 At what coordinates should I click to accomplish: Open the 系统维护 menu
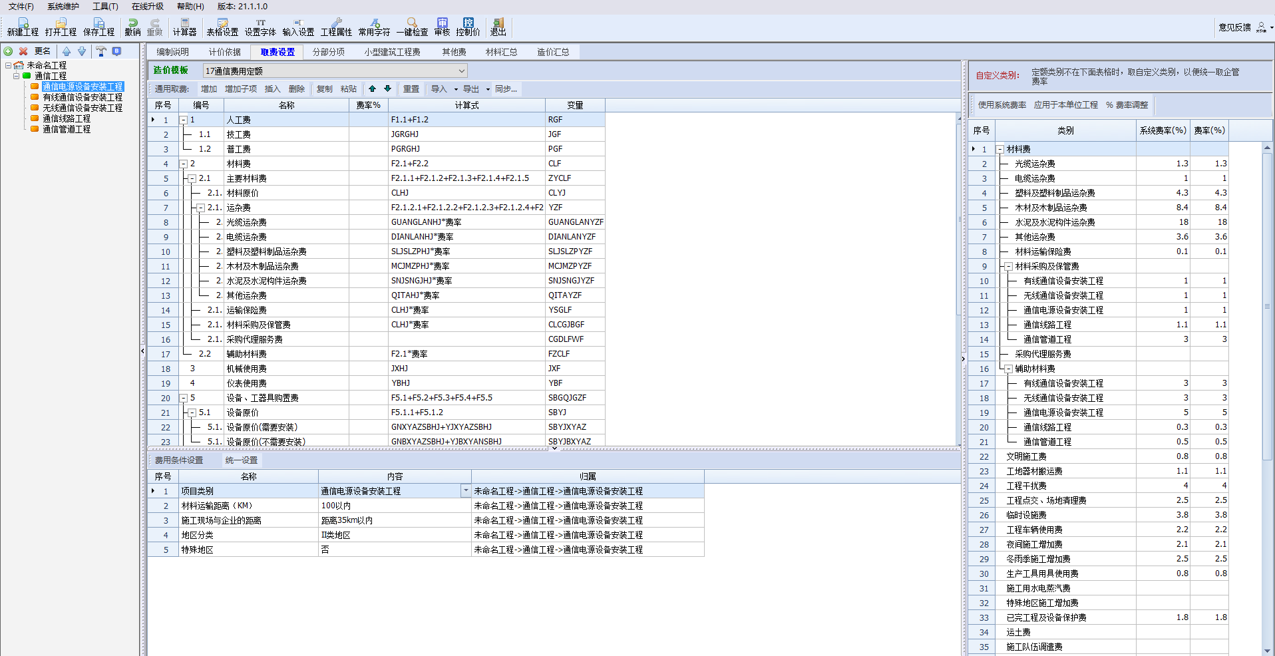(x=63, y=7)
